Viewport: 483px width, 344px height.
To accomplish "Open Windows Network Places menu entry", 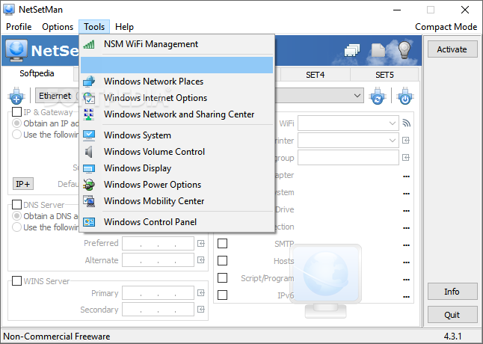I will click(x=176, y=82).
